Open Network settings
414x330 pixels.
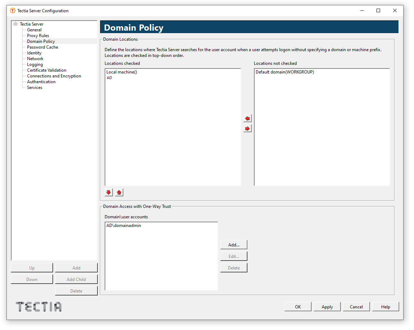coord(35,59)
